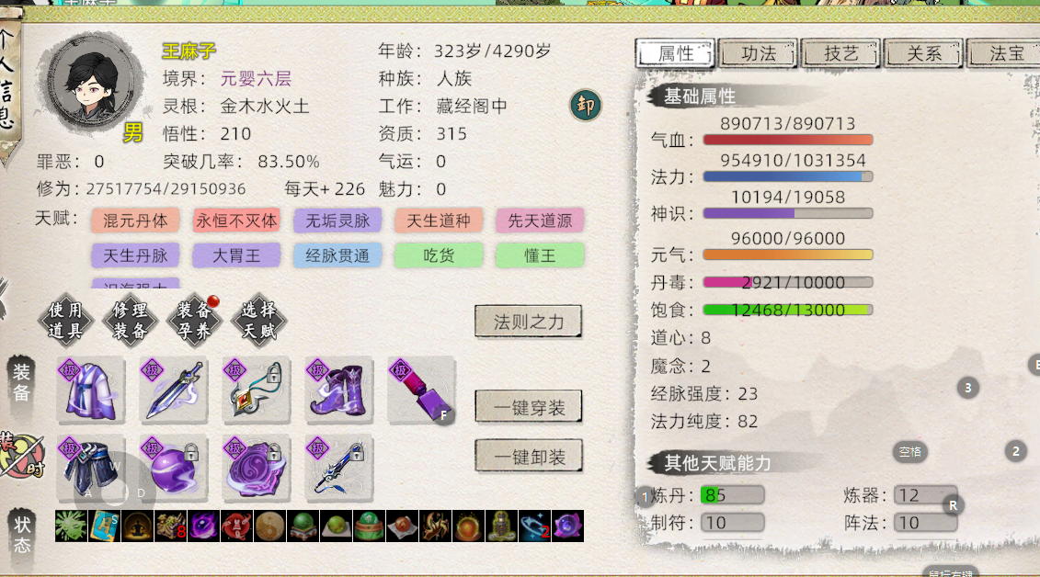
Task: Click the round 卸 unequip icon
Action: [x=586, y=106]
